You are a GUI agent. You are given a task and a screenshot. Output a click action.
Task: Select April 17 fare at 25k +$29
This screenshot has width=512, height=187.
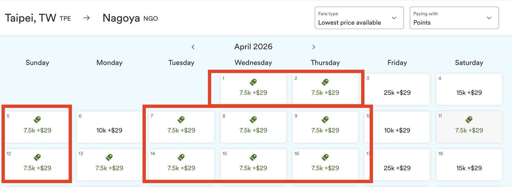(x=397, y=168)
